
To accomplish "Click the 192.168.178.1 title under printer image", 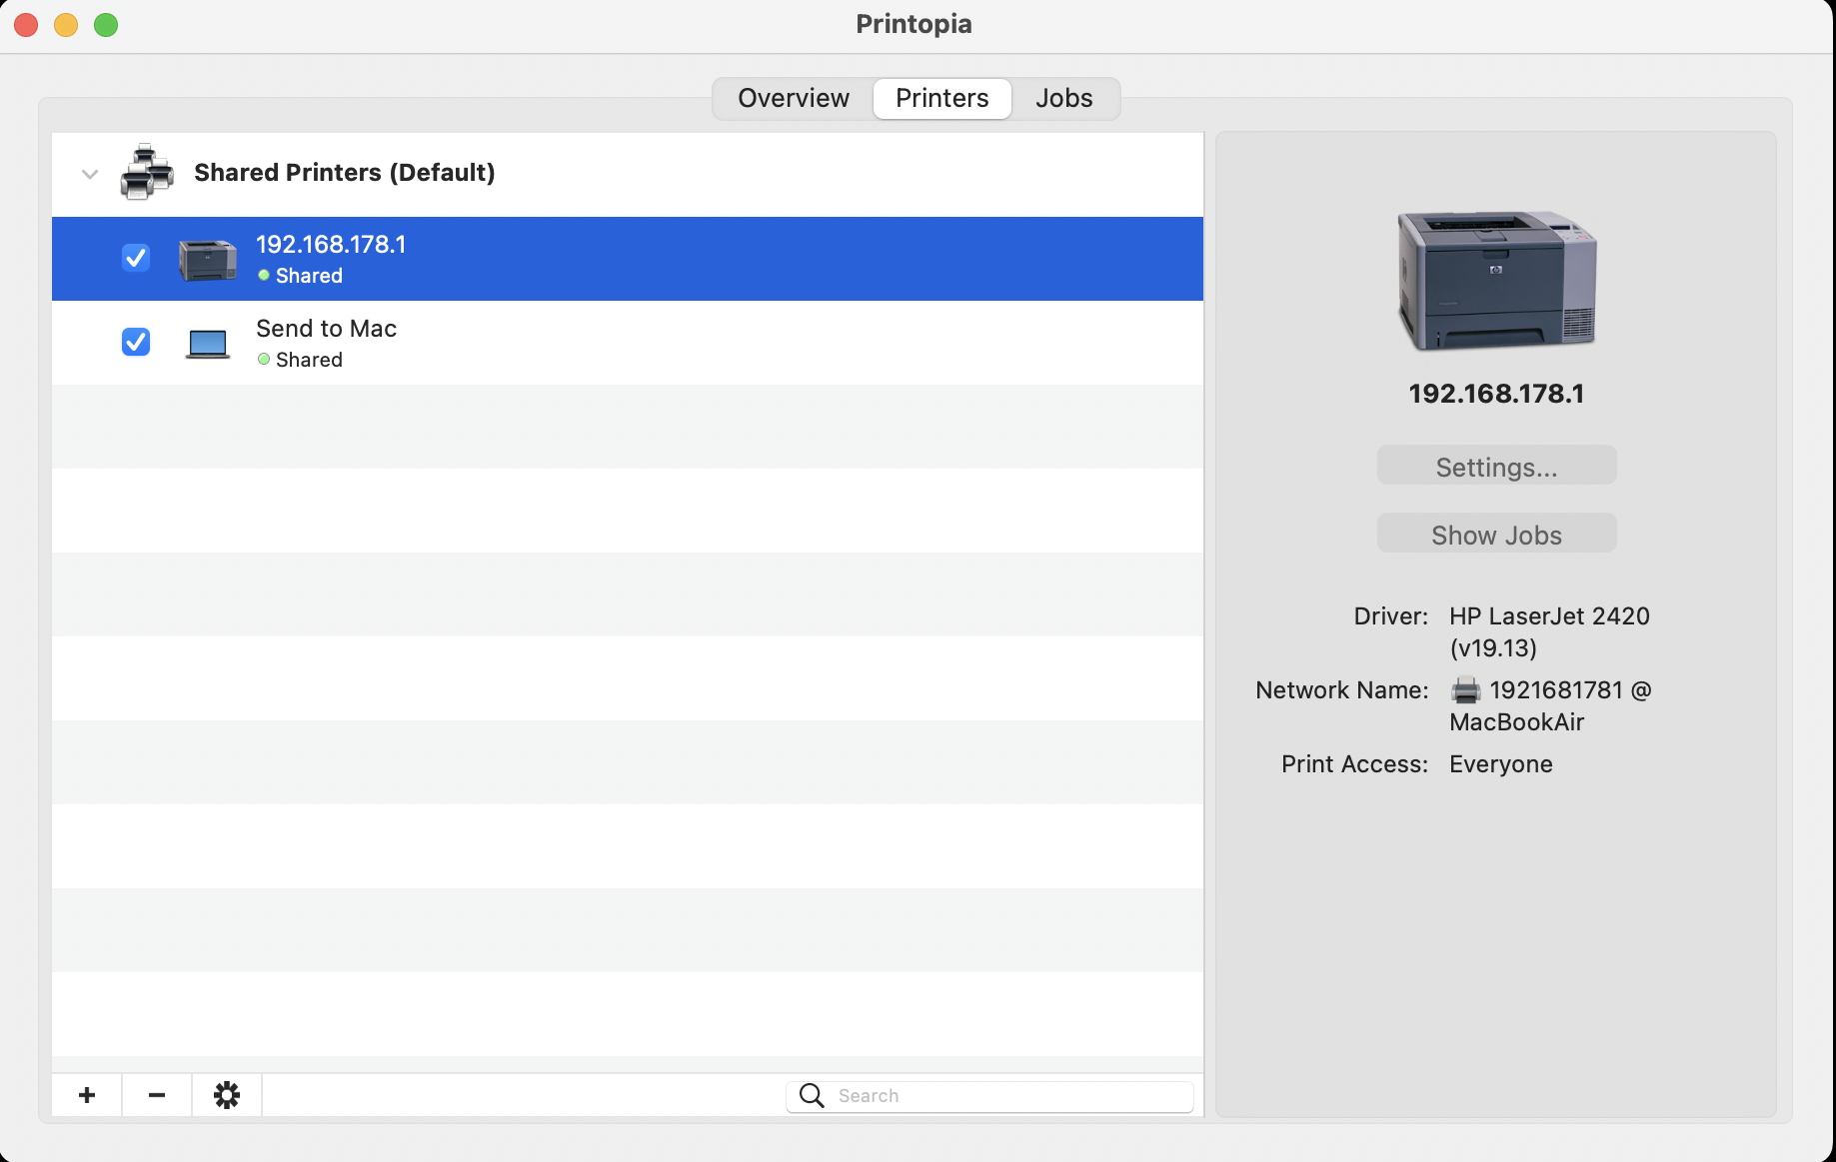I will click(x=1496, y=394).
